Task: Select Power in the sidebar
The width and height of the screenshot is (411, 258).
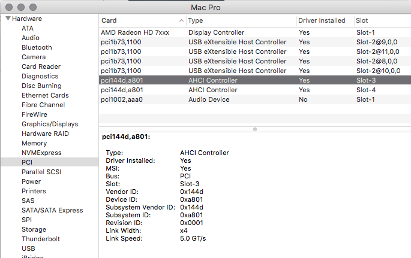Action: click(31, 181)
